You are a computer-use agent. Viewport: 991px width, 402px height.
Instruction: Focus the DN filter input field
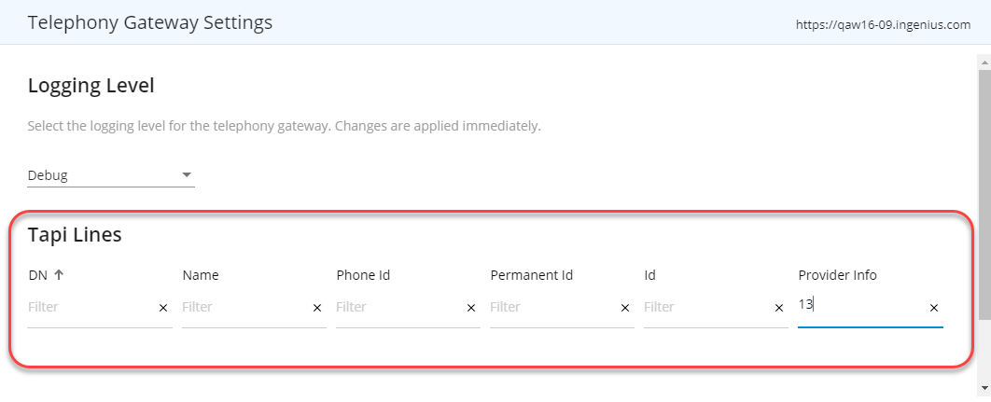point(89,307)
